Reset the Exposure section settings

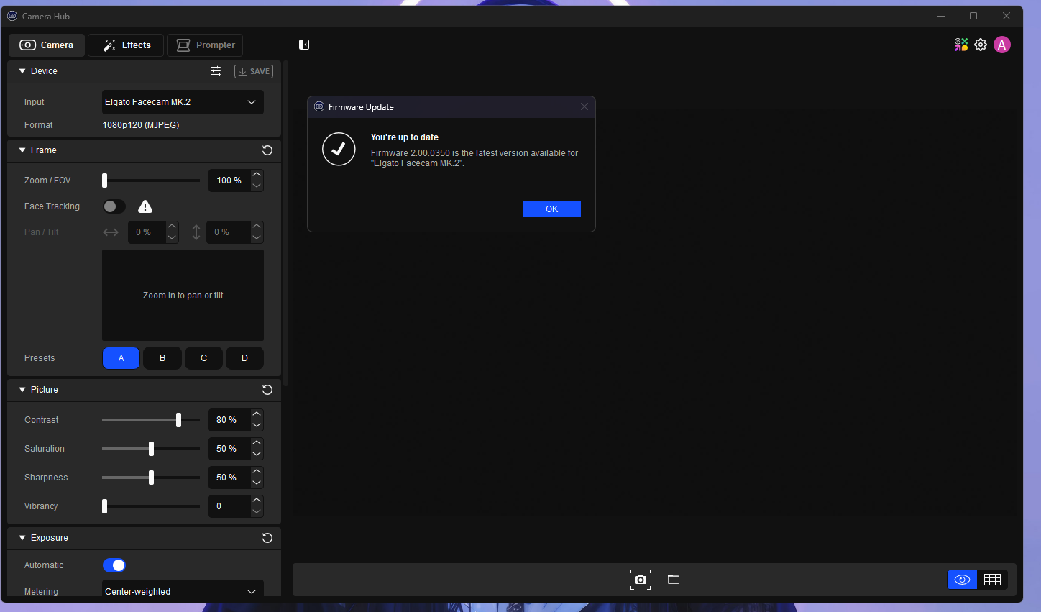pos(267,538)
